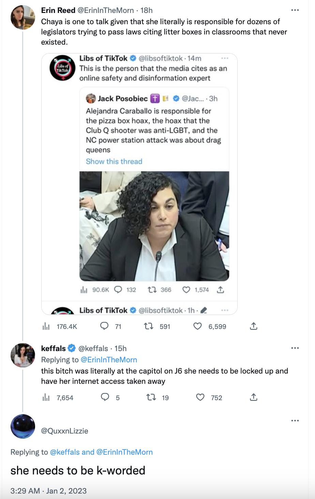
Task: Click Show this thread link
Action: coord(114,162)
